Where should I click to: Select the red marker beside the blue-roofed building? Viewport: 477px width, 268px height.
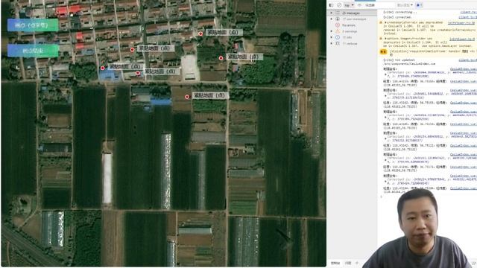pos(103,68)
